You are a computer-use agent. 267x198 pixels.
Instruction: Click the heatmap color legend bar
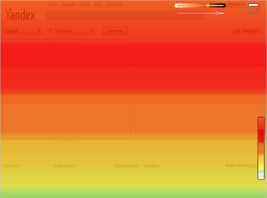point(261,148)
